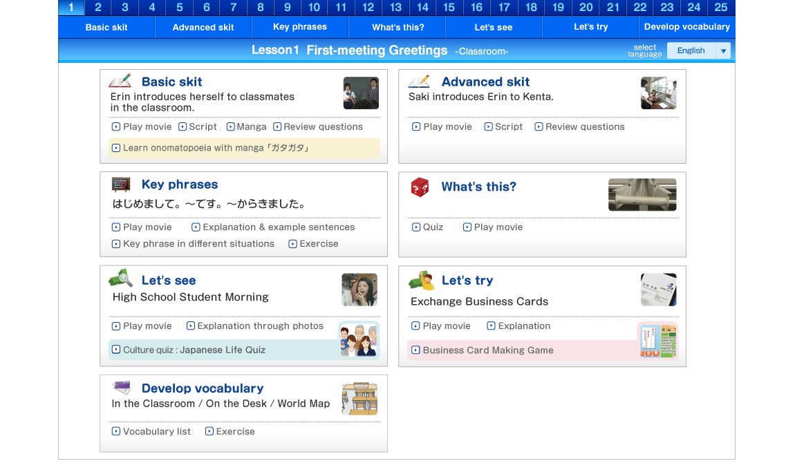Open Advanced skit in navigation bar
Viewport: 786px width, 470px height.
pos(203,27)
